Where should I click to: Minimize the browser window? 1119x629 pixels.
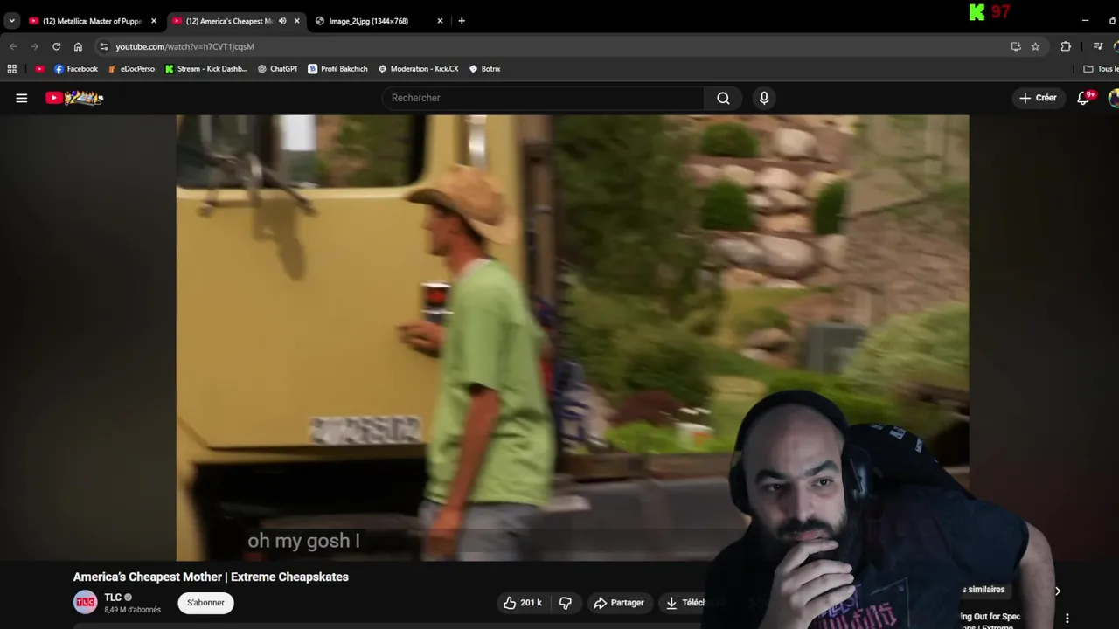1085,21
